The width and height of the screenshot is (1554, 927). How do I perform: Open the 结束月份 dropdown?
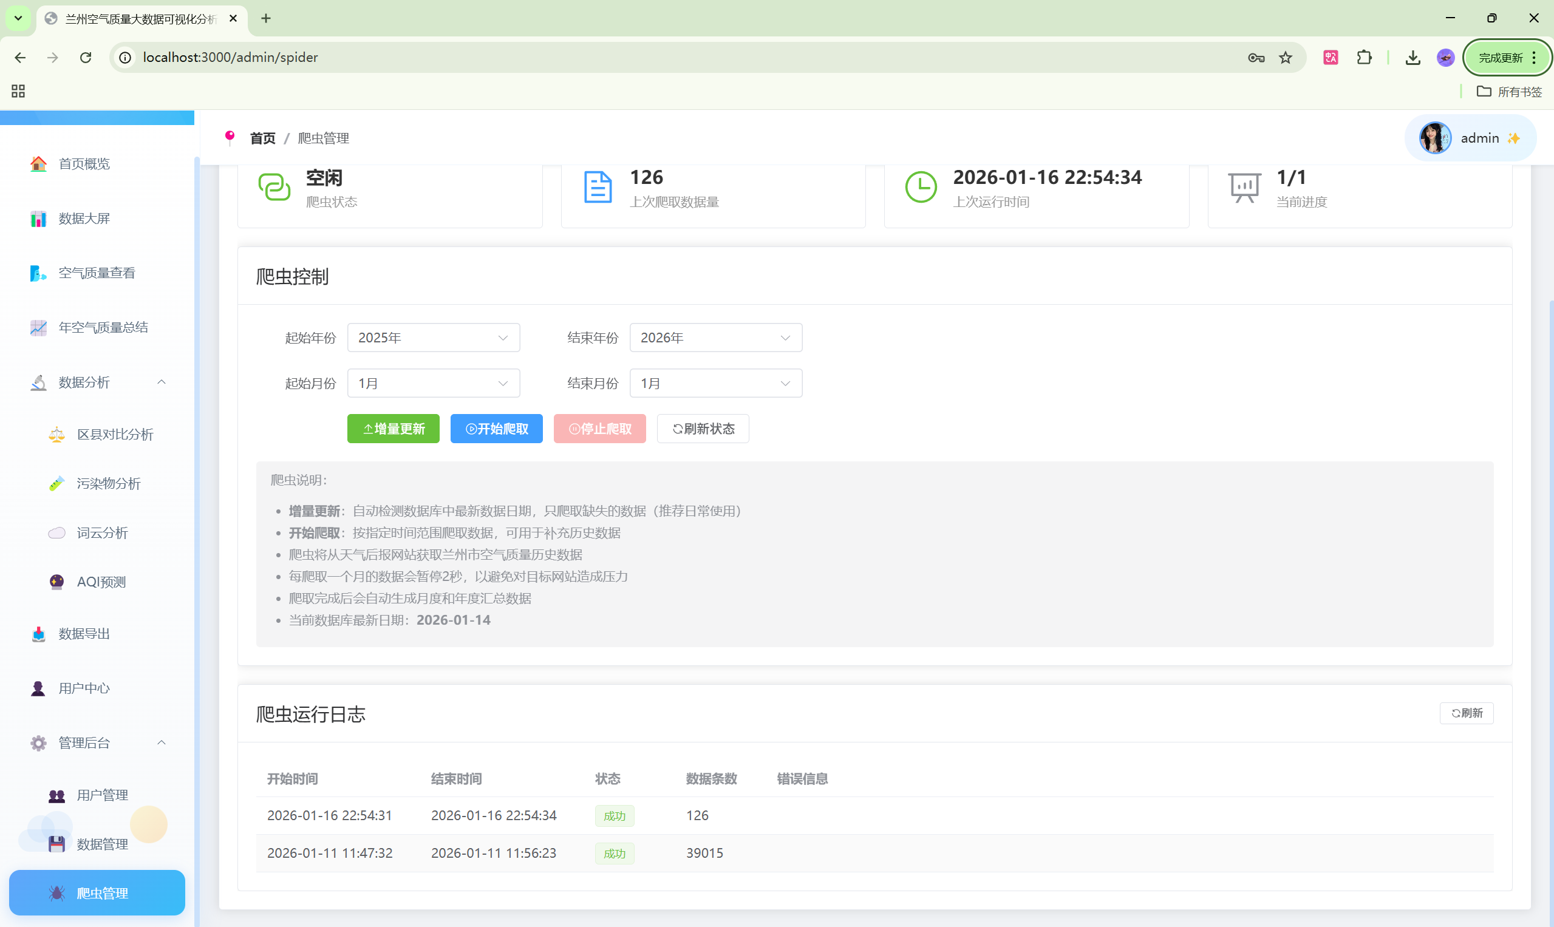pyautogui.click(x=715, y=384)
